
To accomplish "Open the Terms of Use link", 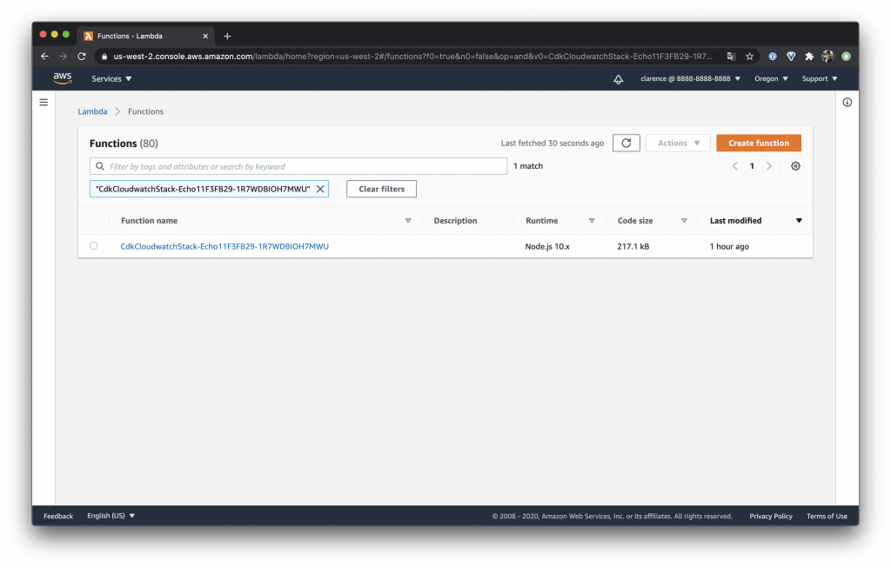I will point(827,516).
